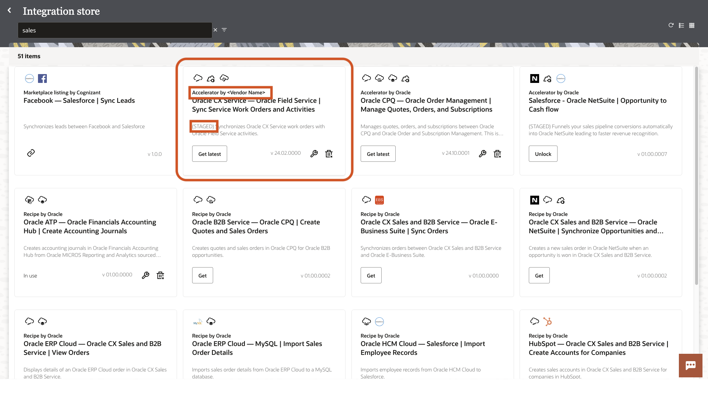The width and height of the screenshot is (708, 398).
Task: Switch to list view layout
Action: (681, 25)
